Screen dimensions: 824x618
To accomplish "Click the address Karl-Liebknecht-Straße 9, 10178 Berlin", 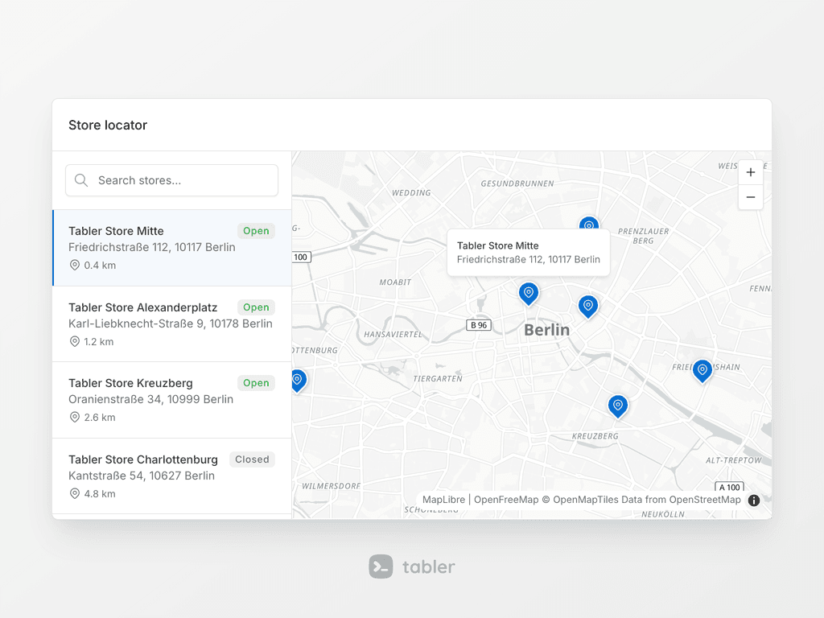I will [171, 323].
